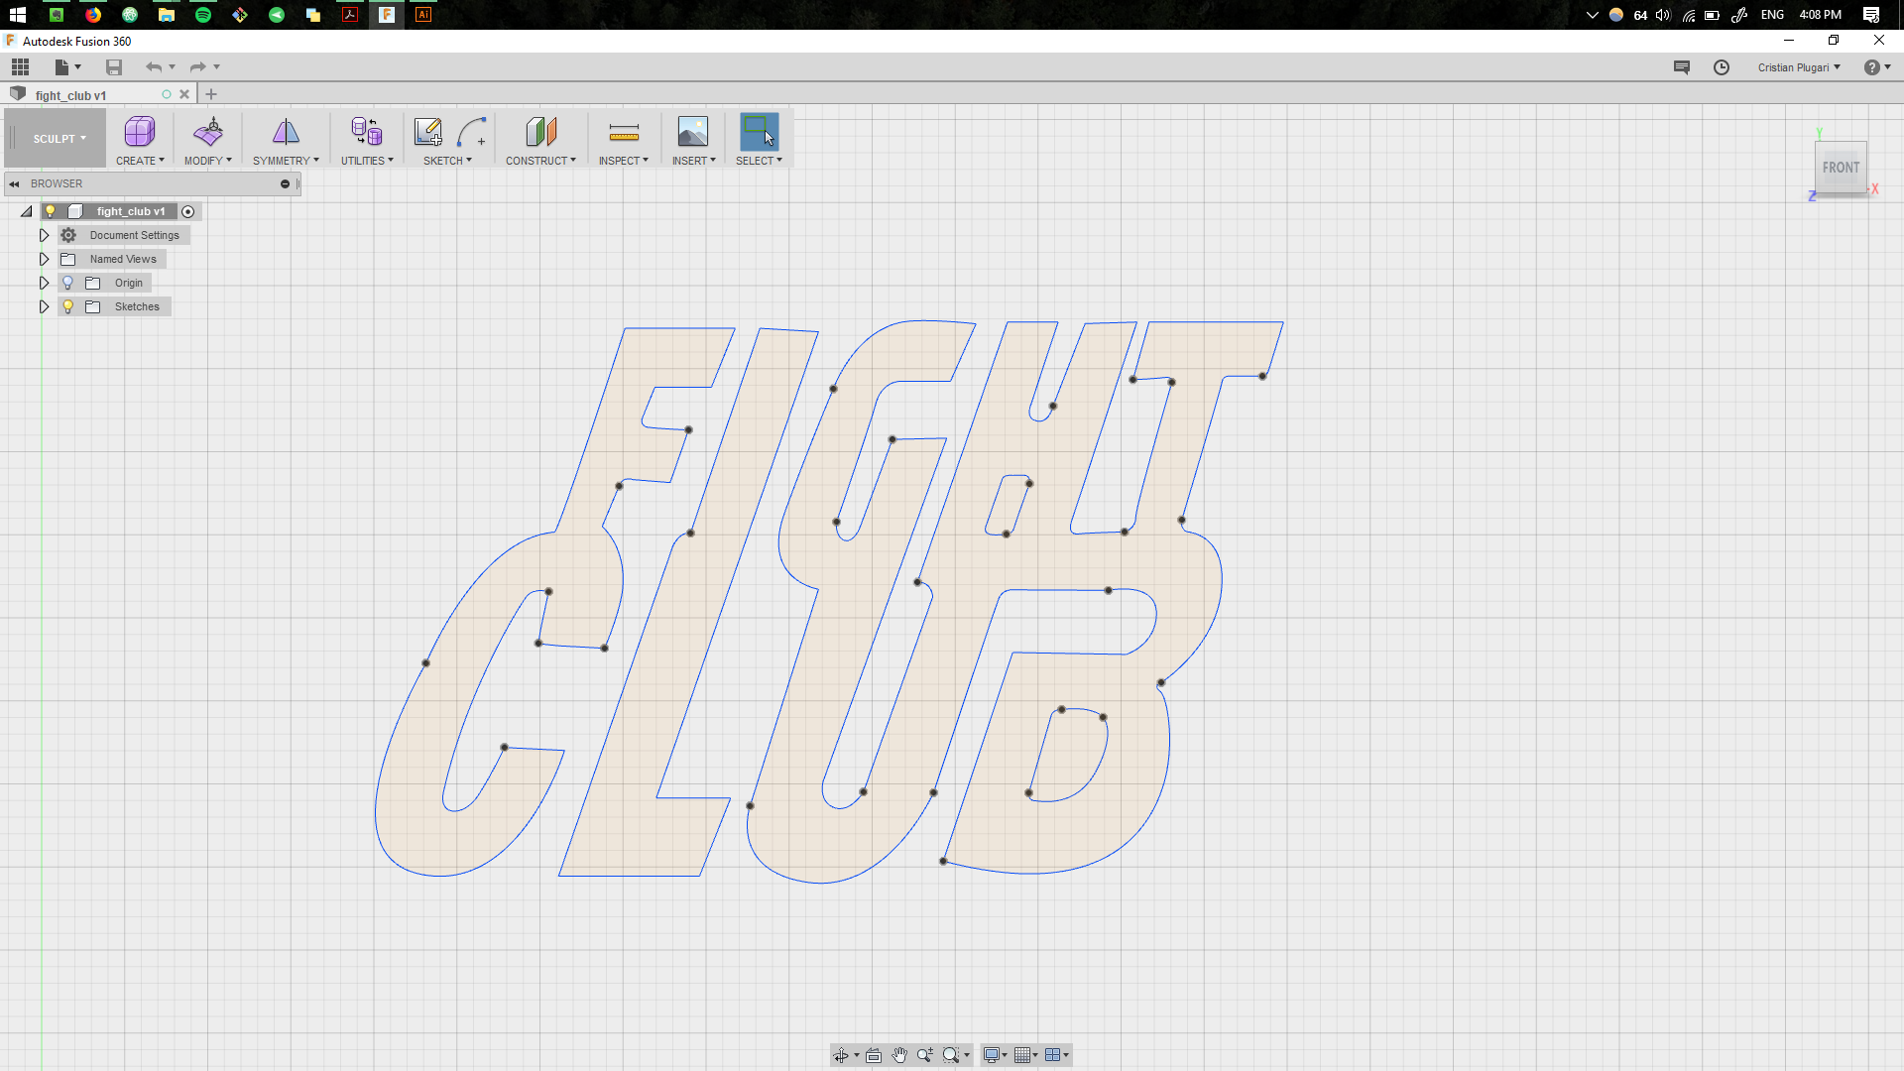The height and width of the screenshot is (1071, 1904).
Task: Open the SELECT menu
Action: (x=759, y=161)
